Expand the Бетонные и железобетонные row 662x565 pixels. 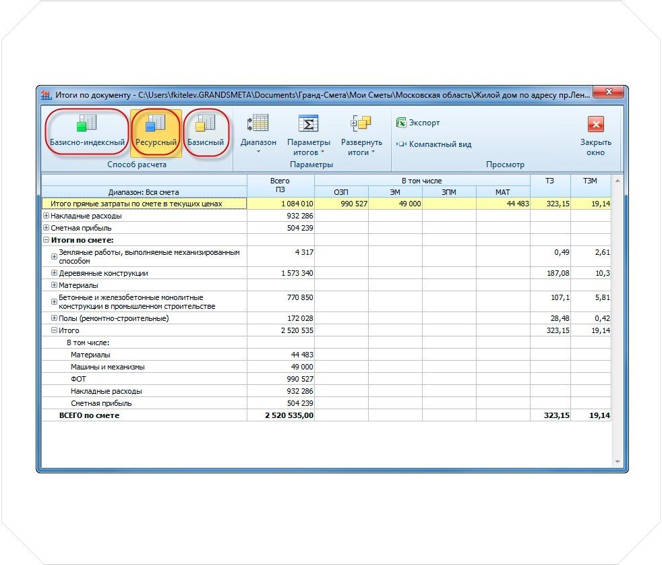pos(54,302)
